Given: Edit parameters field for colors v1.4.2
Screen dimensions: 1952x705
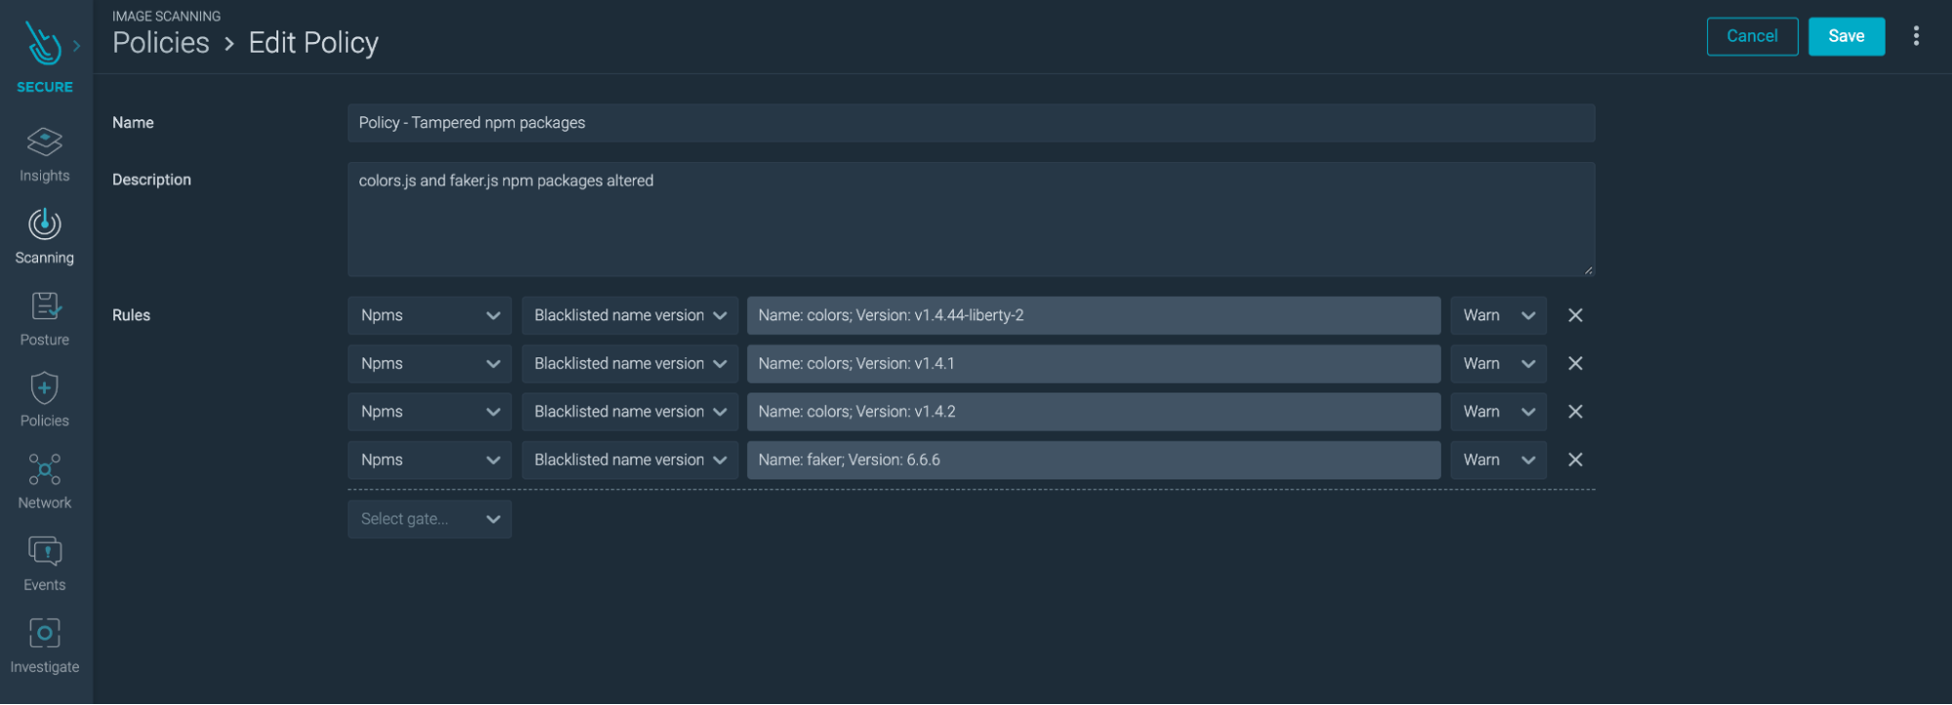Looking at the screenshot, I should [x=1094, y=411].
